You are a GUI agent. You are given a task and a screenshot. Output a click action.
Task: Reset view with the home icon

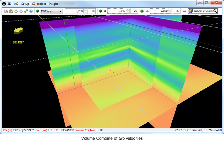11,11
